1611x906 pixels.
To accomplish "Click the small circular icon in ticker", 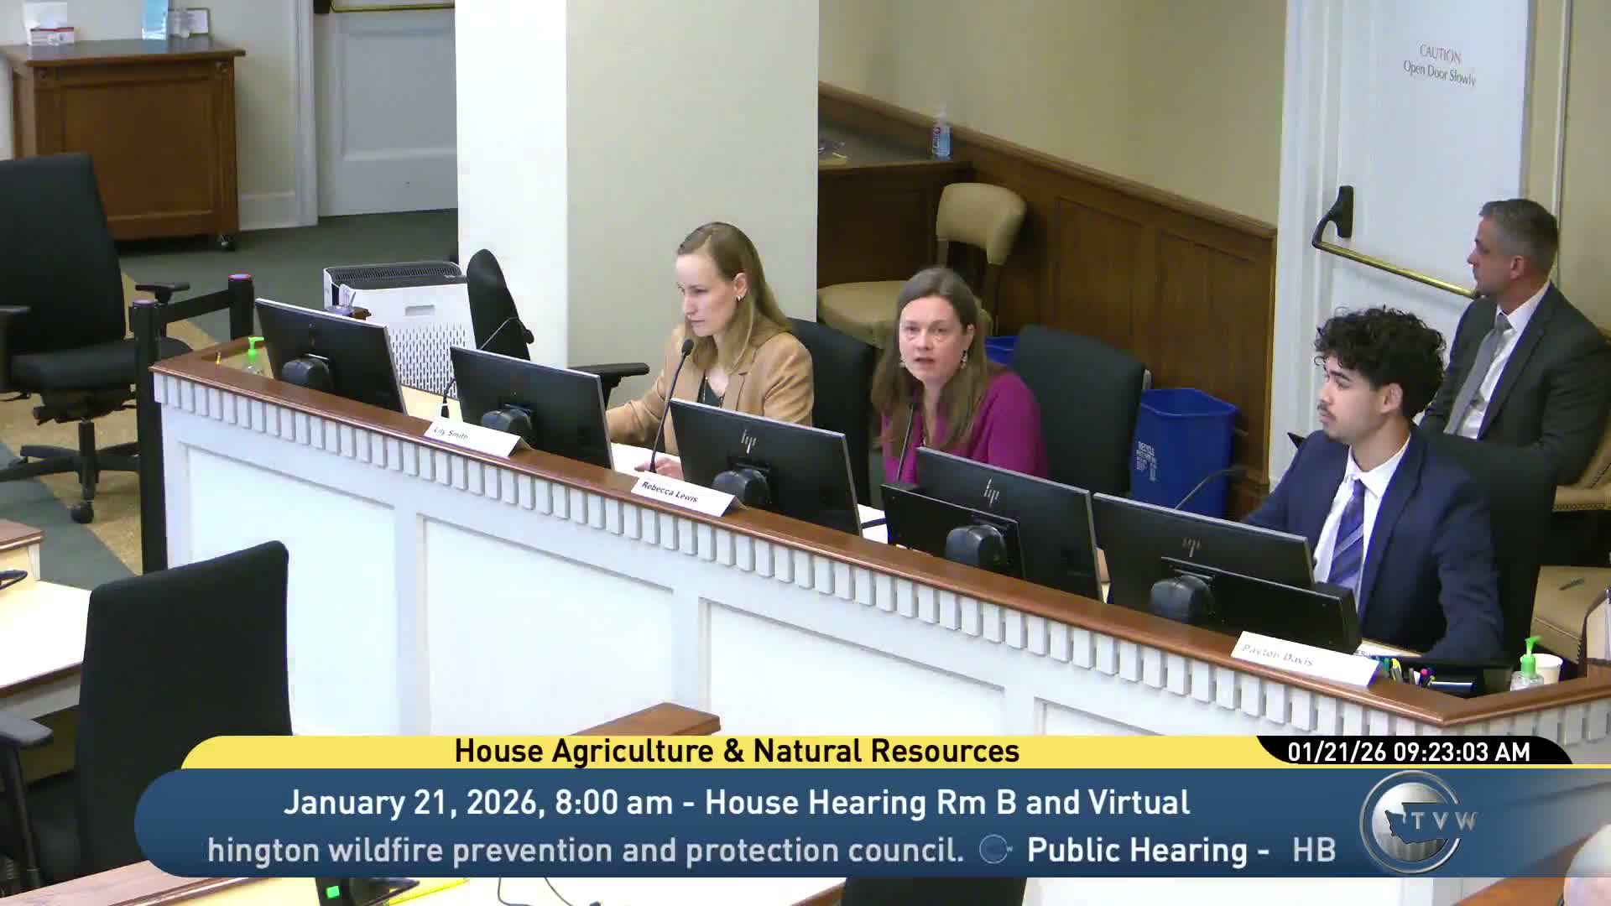I will [994, 850].
